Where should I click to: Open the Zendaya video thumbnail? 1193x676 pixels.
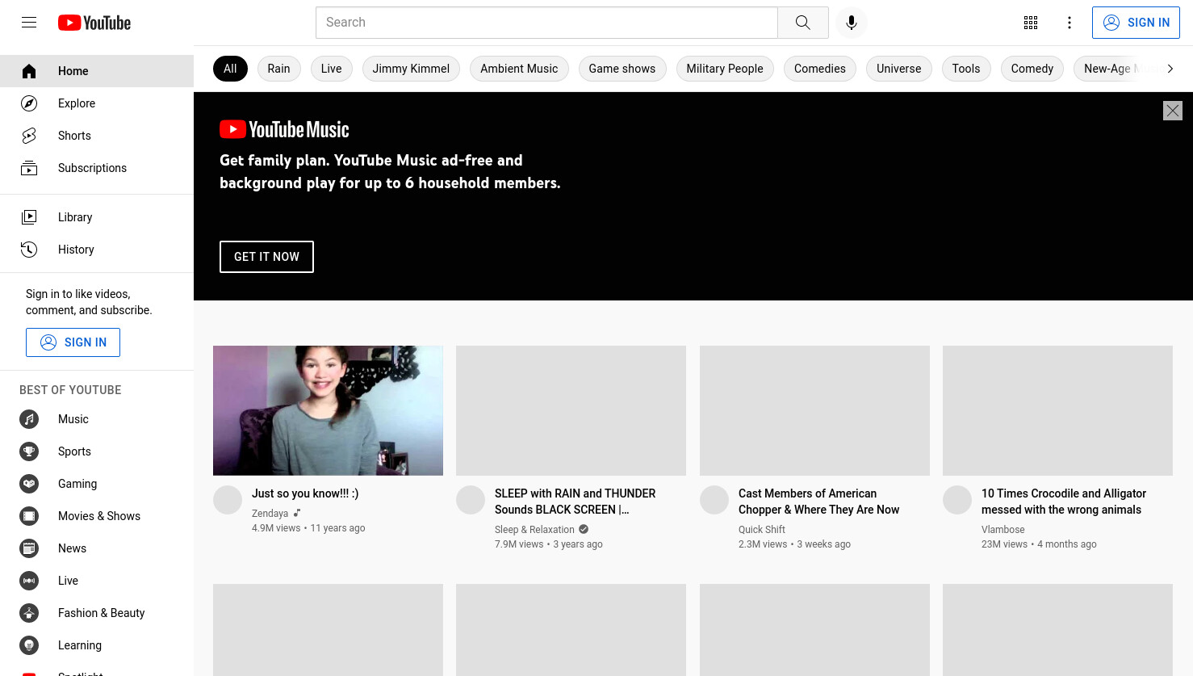pyautogui.click(x=328, y=410)
